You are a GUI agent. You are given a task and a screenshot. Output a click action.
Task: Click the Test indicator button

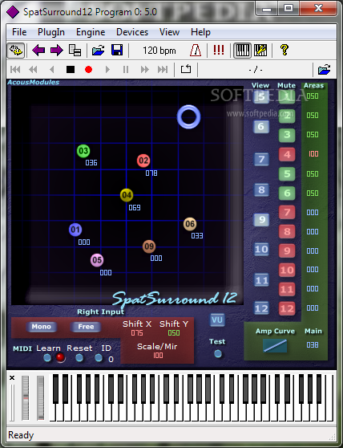(x=218, y=354)
